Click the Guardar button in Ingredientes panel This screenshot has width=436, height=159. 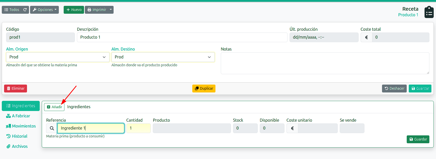(x=418, y=139)
